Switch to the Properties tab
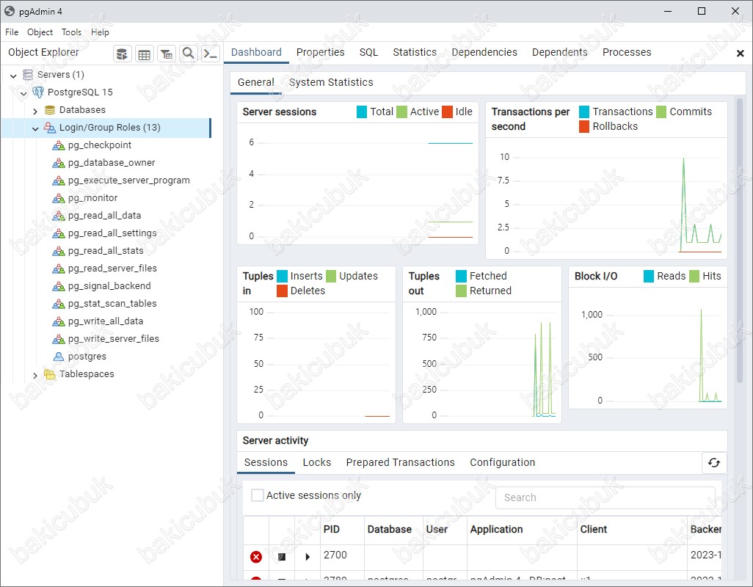Viewport: 753px width, 587px height. [320, 52]
